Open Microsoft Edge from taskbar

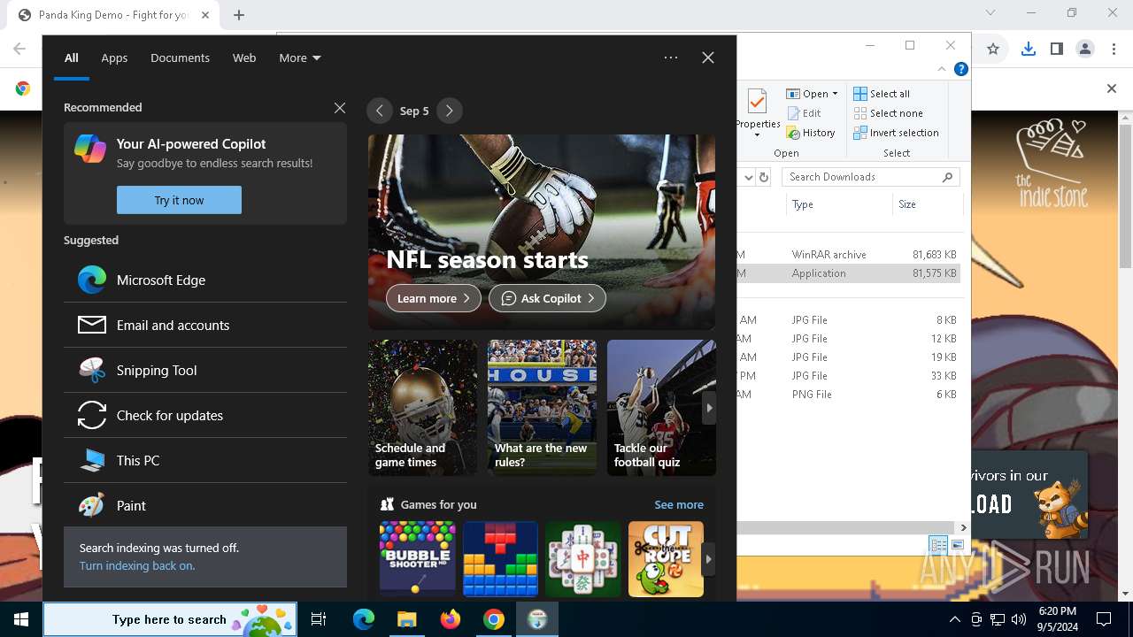click(364, 619)
